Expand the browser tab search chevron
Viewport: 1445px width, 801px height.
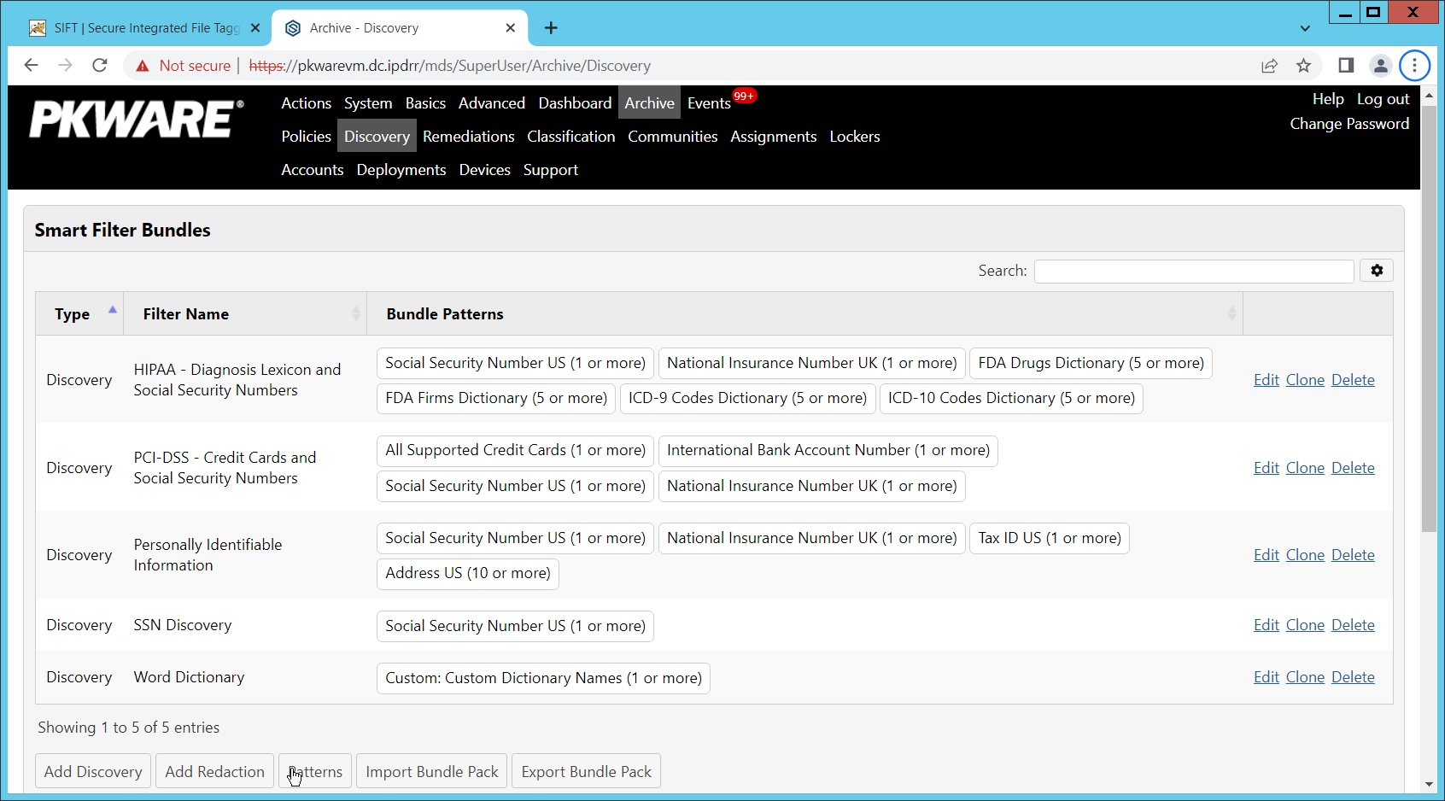tap(1305, 28)
